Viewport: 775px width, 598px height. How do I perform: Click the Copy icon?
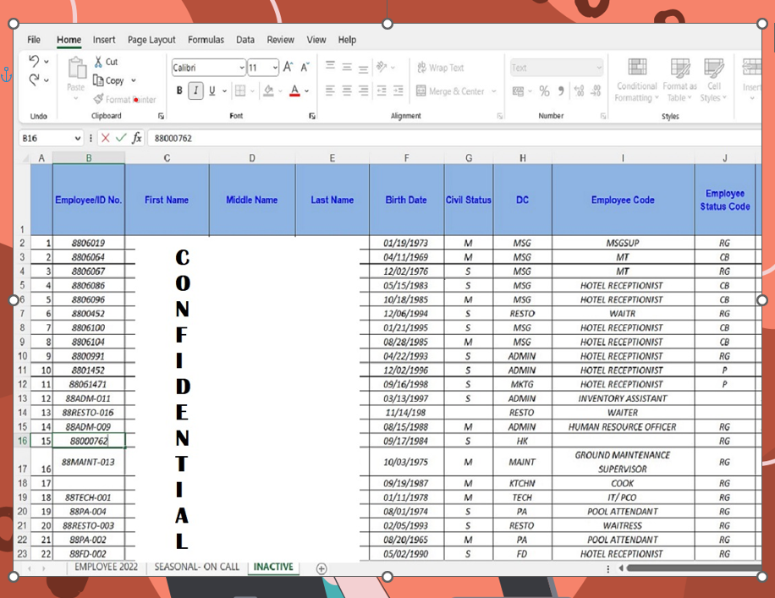point(98,80)
